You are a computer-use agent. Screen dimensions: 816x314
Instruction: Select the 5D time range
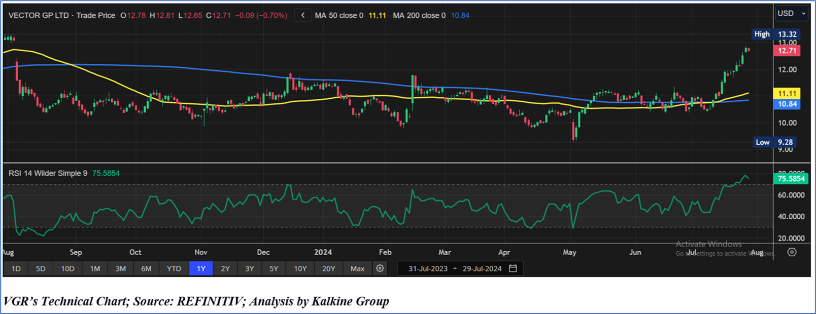41,268
